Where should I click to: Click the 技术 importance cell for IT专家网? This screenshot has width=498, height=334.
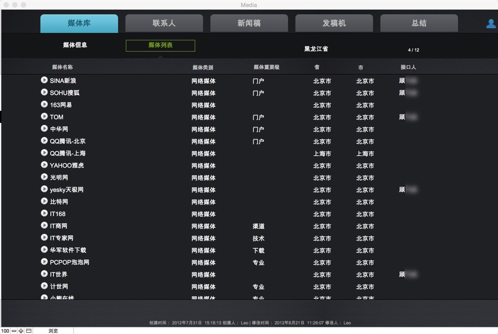point(259,238)
